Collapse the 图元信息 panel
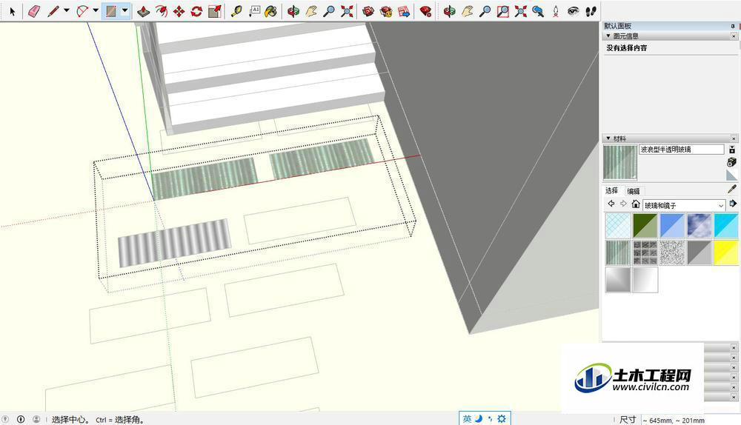This screenshot has height=425, width=741. pyautogui.click(x=608, y=36)
